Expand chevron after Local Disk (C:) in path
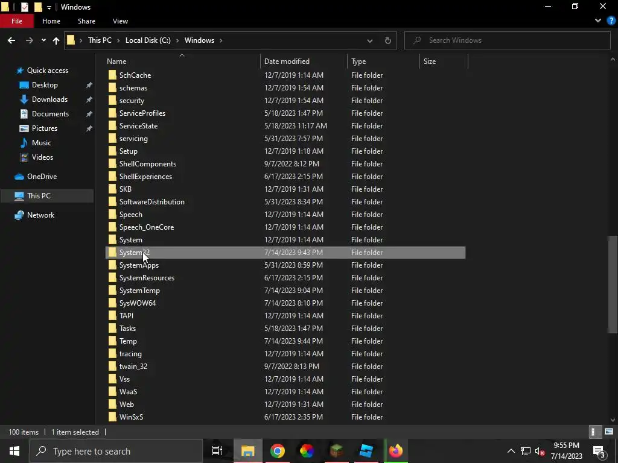The image size is (618, 463). point(178,40)
